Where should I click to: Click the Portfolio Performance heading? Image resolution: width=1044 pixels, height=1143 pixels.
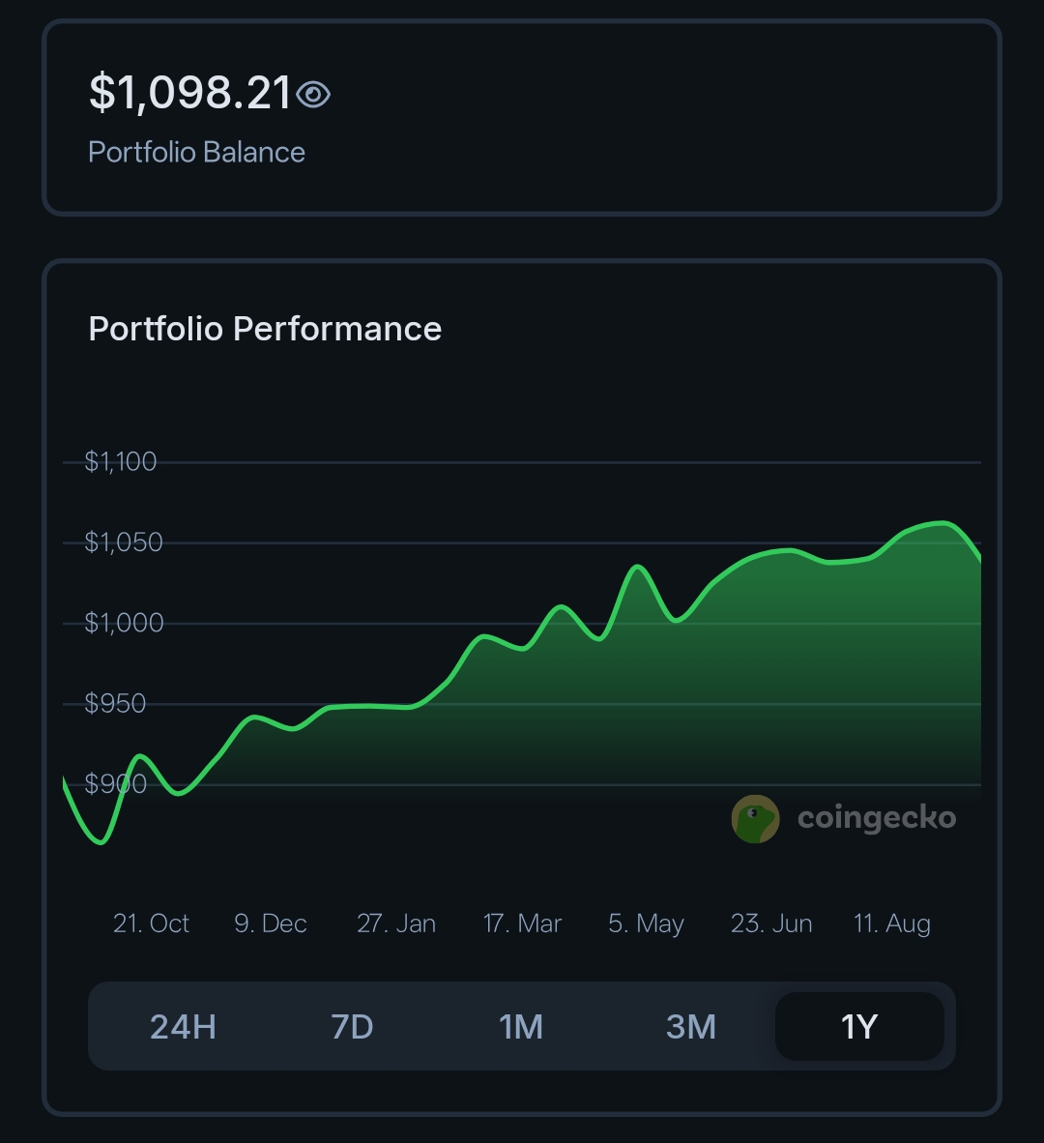click(x=265, y=329)
